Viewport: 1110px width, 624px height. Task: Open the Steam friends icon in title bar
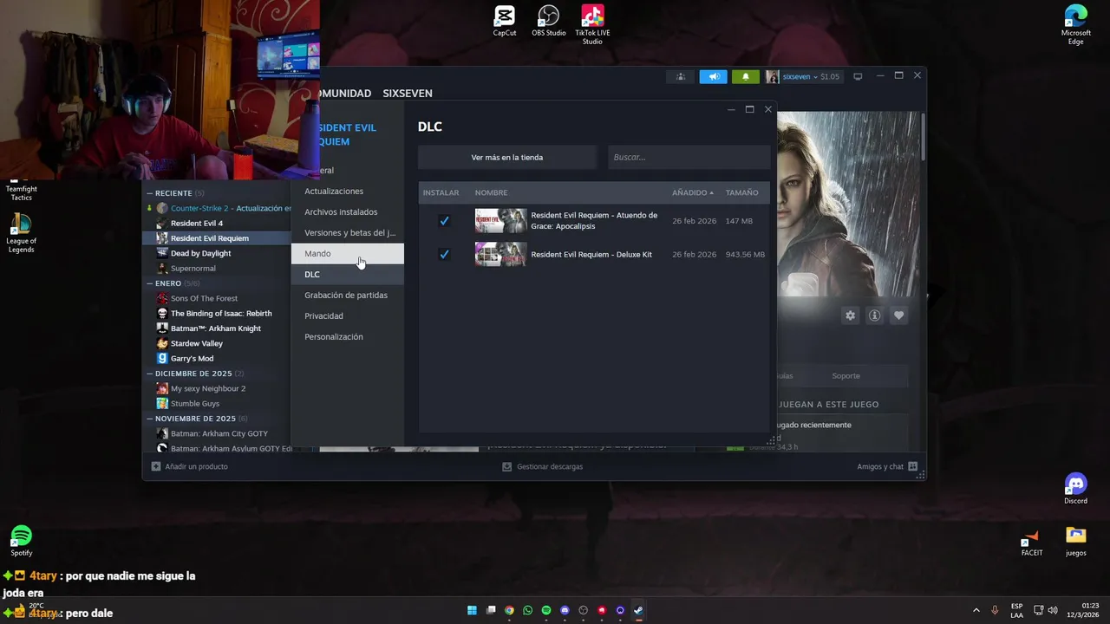click(680, 76)
